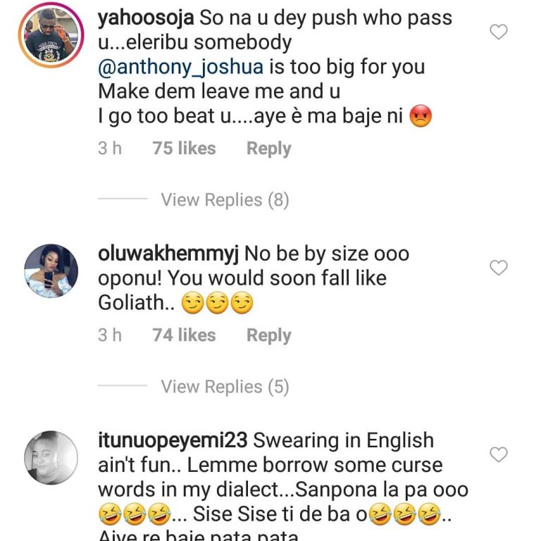View the 75 likes list
Viewport: 541px width, 541px height.
[x=184, y=149]
